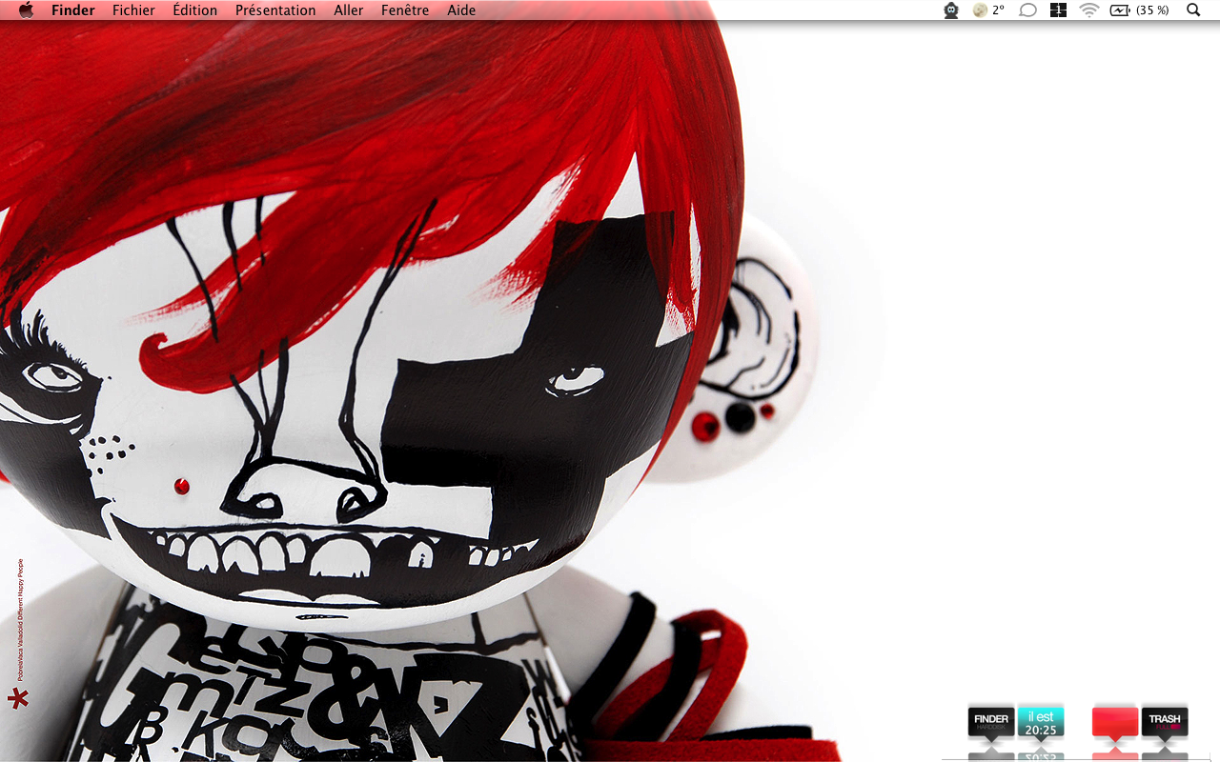Screen dimensions: 1220x762
Task: Open the Présentation menu
Action: point(275,10)
